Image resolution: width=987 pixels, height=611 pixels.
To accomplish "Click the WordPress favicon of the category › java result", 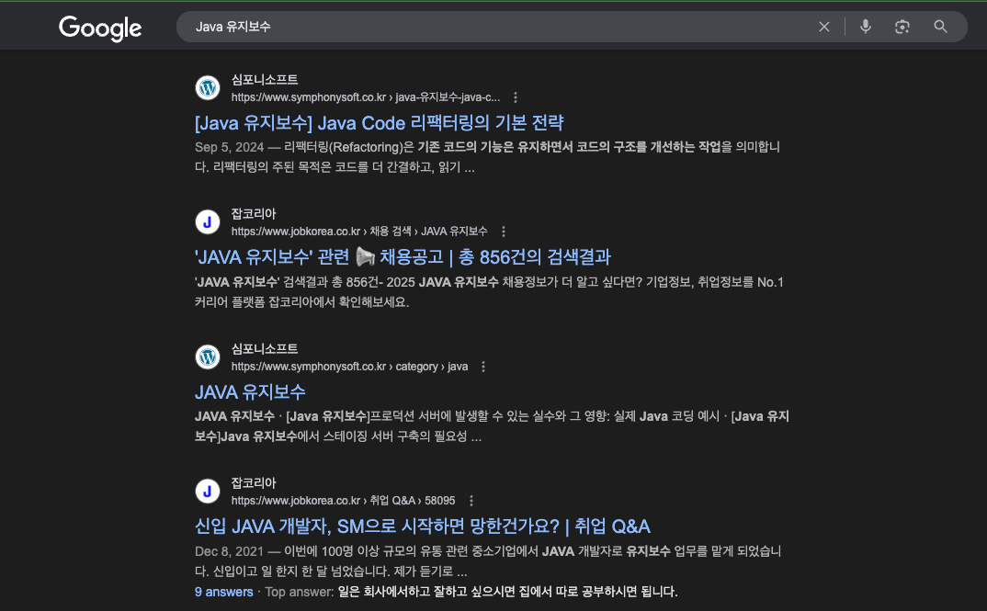I will click(x=208, y=357).
